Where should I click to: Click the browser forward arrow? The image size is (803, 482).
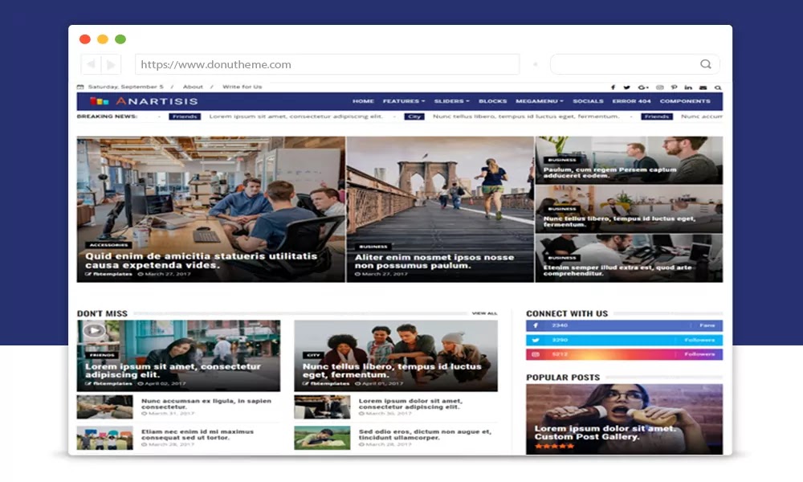(111, 64)
